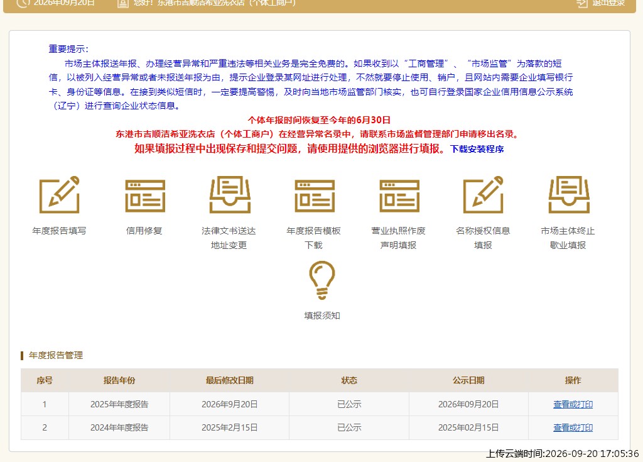Click the 下载安装程序 link
This screenshot has height=462, width=643.
coord(477,149)
